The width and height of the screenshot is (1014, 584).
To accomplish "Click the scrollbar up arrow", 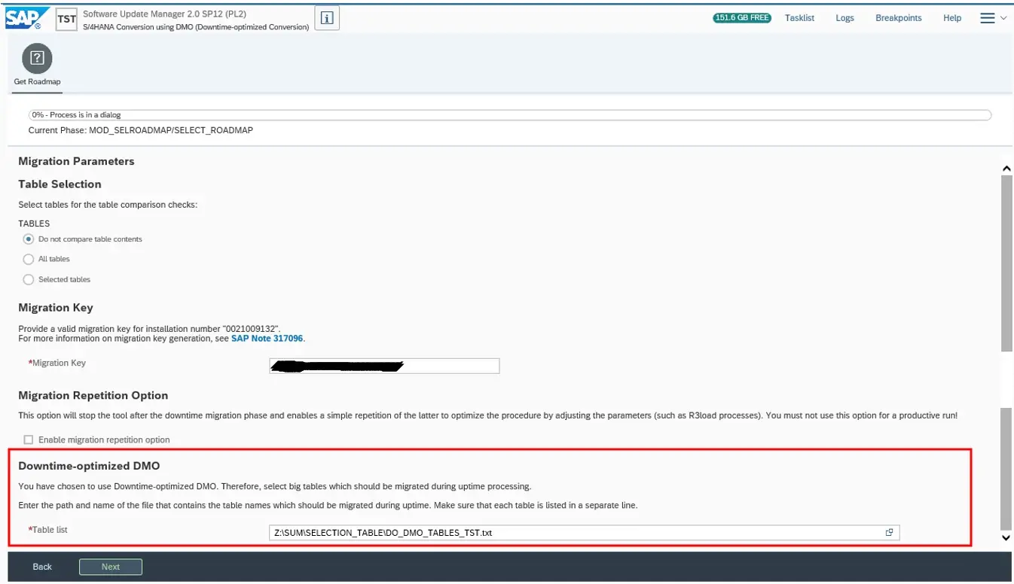I will click(x=1006, y=169).
